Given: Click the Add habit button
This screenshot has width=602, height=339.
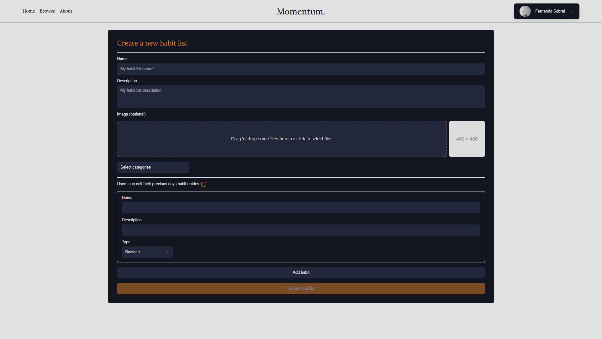Looking at the screenshot, I should tap(301, 272).
